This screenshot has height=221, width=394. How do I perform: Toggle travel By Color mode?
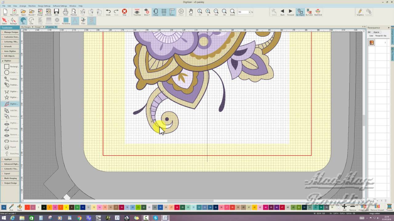[x=309, y=12]
